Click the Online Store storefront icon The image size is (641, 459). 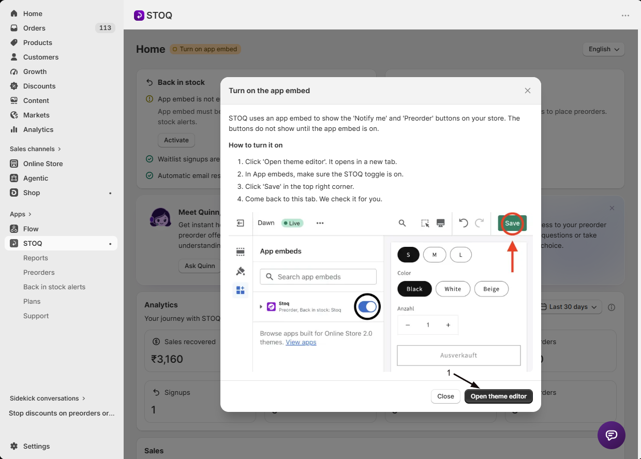14,164
